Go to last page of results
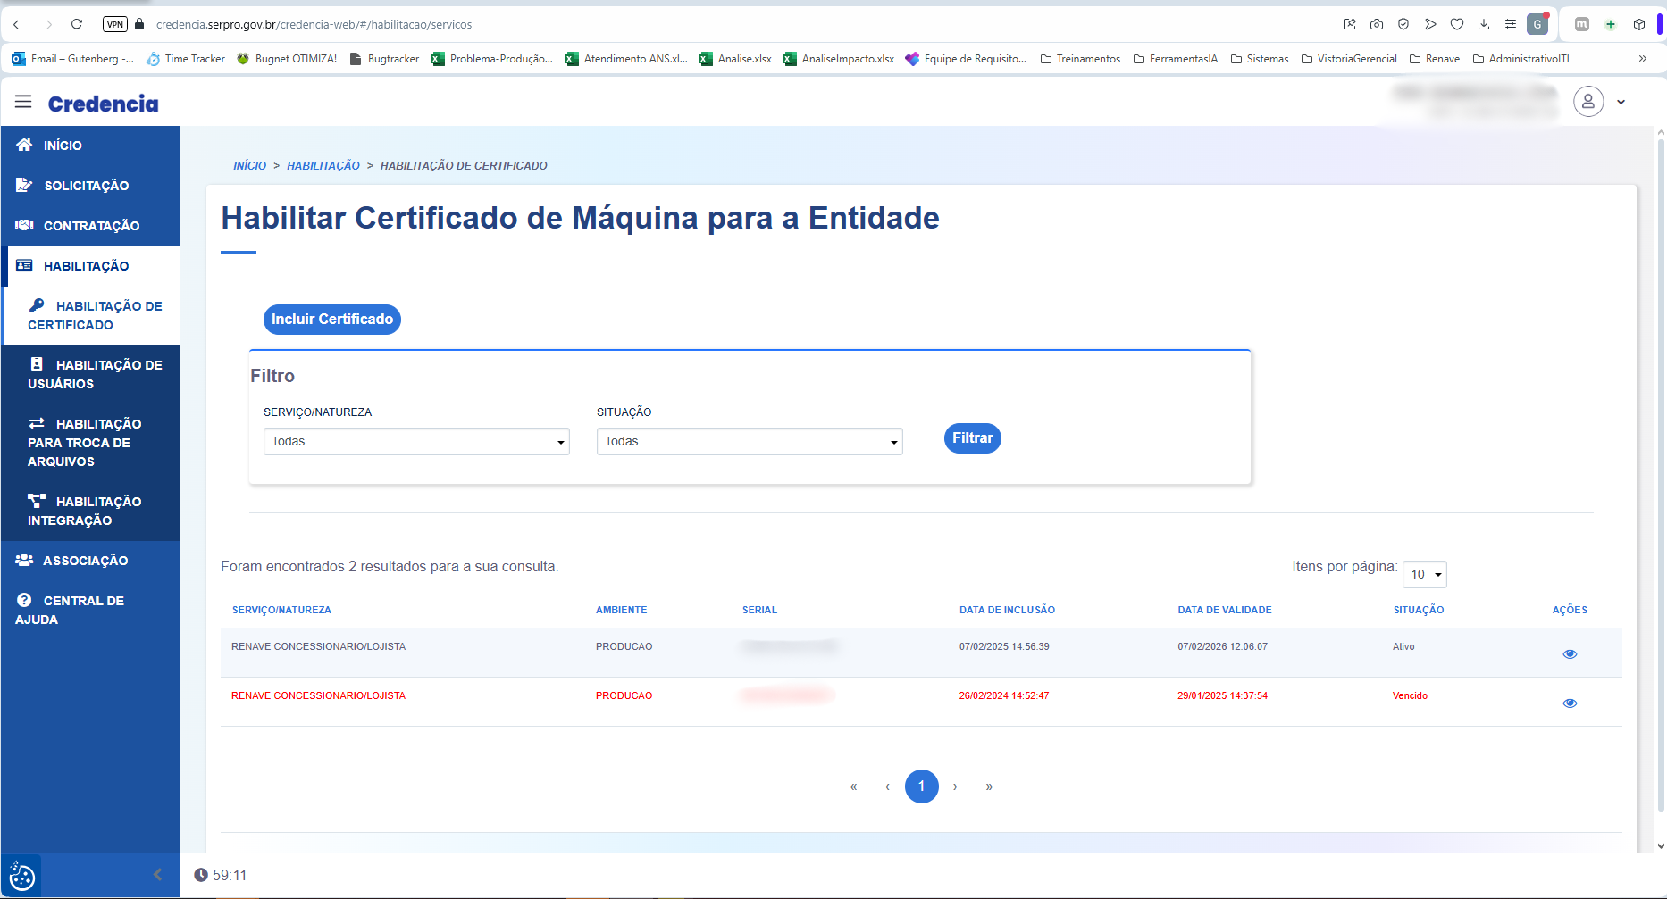Viewport: 1667px width, 899px height. (989, 787)
